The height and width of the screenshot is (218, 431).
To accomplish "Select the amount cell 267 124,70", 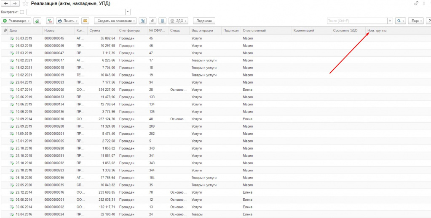I will [107, 119].
